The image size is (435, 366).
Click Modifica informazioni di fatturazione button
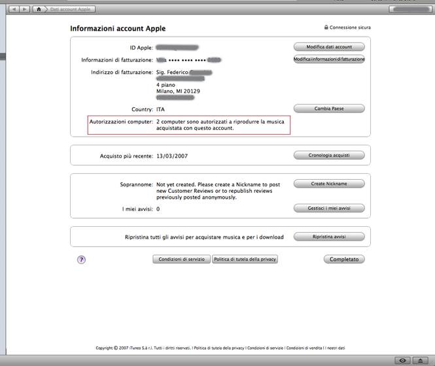(329, 59)
